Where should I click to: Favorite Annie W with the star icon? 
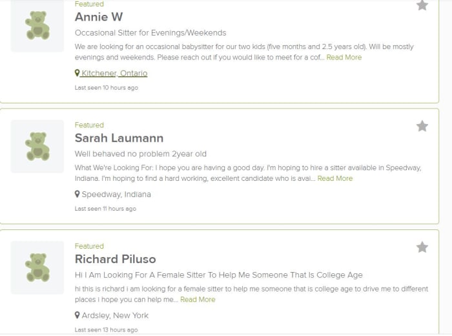coord(422,5)
